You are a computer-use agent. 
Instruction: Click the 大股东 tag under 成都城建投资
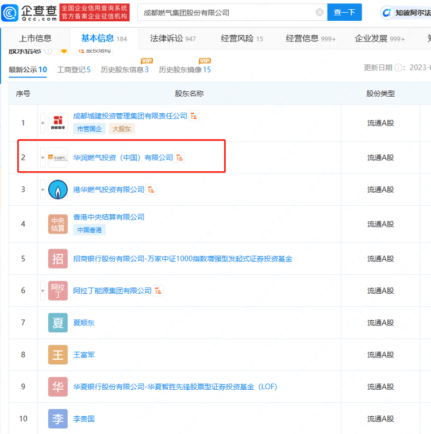click(x=121, y=129)
